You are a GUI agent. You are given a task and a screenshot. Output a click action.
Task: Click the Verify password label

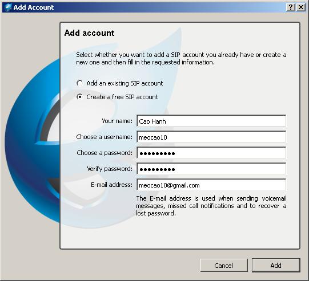pos(110,169)
